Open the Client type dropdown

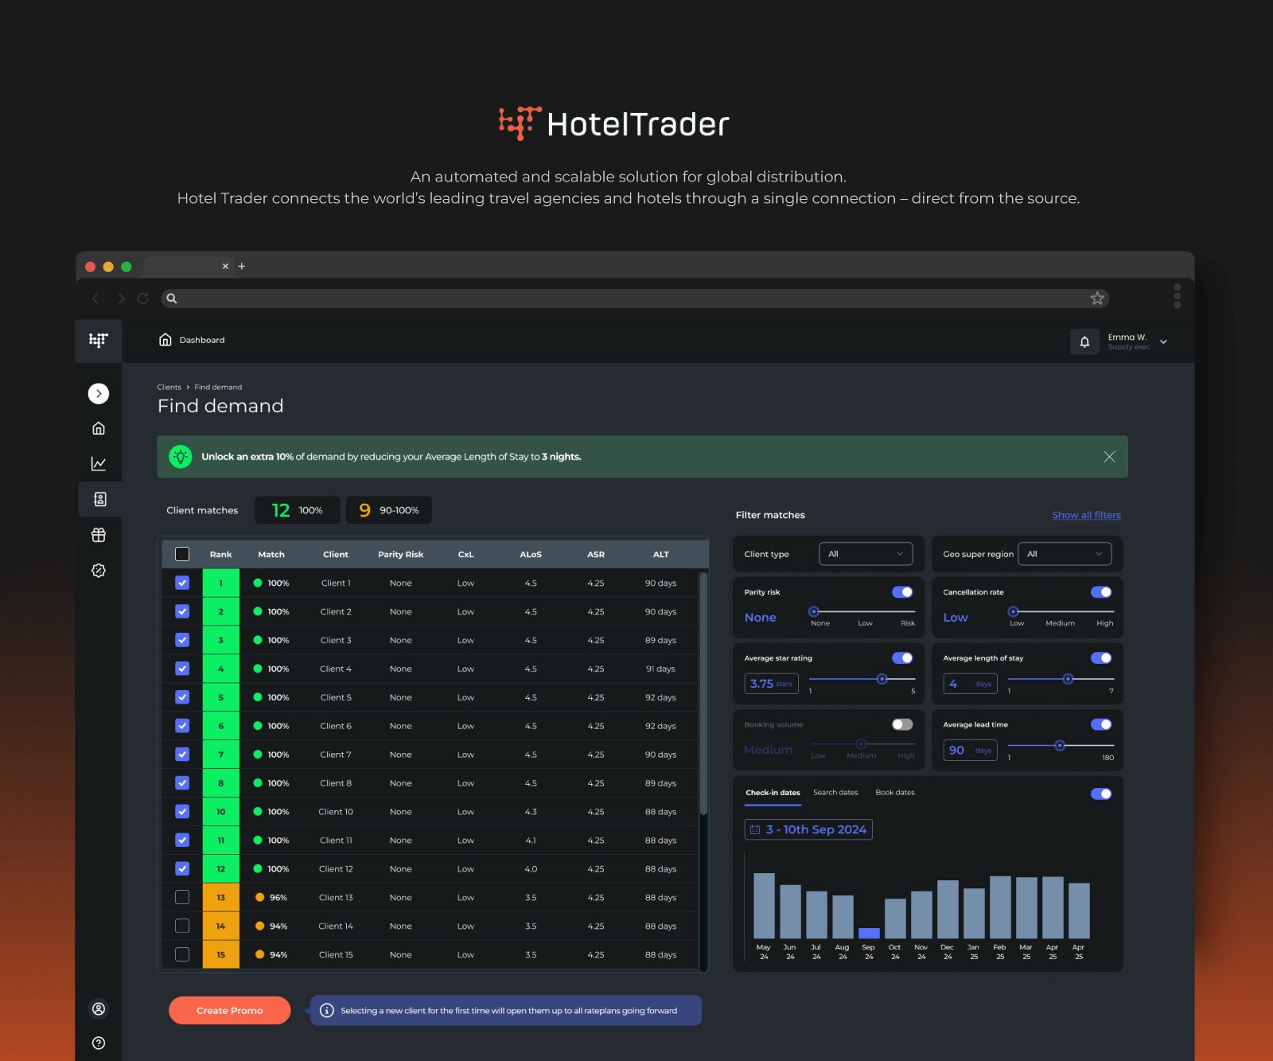click(x=866, y=554)
